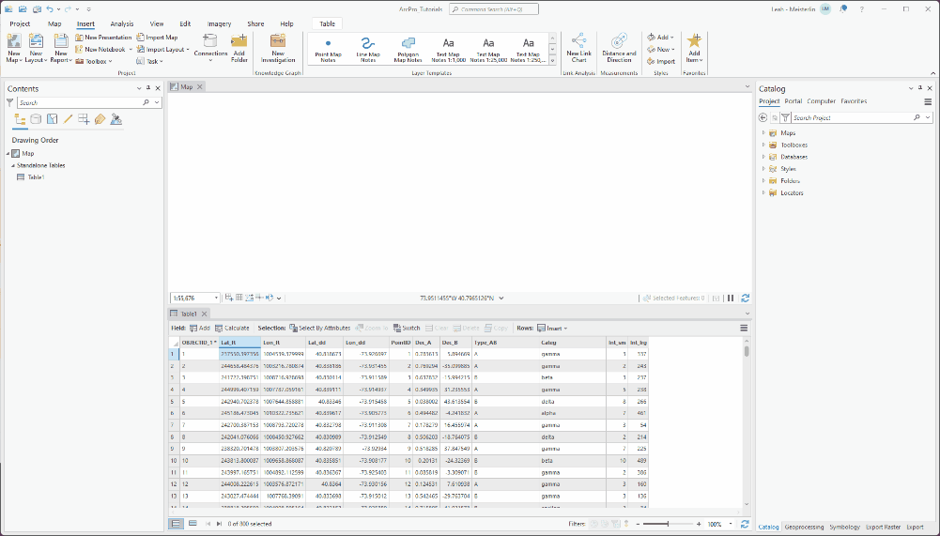The height and width of the screenshot is (536, 940).
Task: Select List By Data Source icon
Action: 36,119
